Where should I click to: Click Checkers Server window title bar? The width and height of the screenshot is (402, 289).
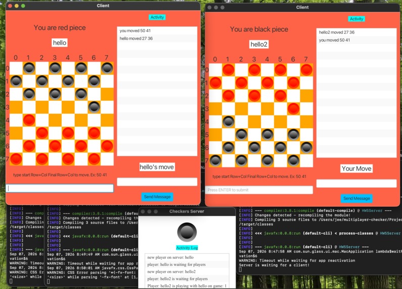point(187,211)
